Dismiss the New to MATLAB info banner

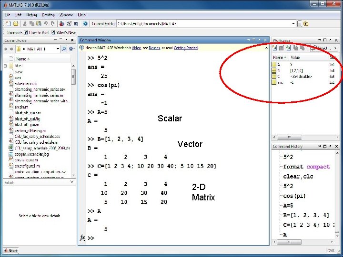(x=266, y=48)
